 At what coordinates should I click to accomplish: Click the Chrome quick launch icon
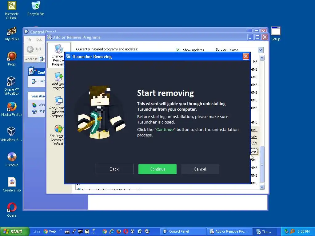105,231
